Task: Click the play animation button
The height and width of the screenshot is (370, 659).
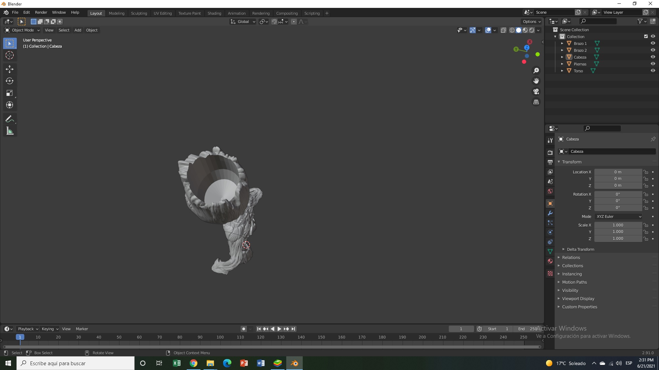Action: [x=279, y=329]
